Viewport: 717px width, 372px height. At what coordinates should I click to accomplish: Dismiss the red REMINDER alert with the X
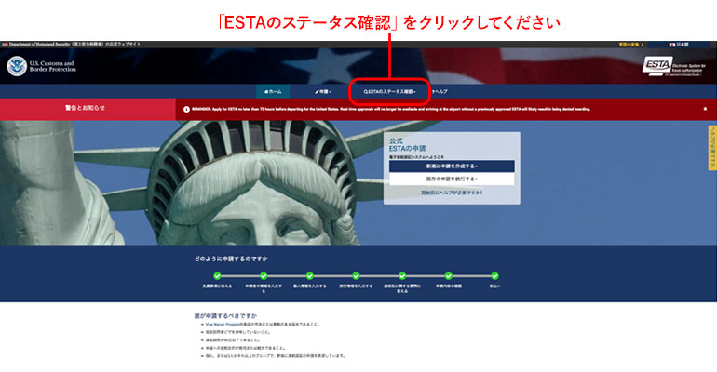(705, 109)
